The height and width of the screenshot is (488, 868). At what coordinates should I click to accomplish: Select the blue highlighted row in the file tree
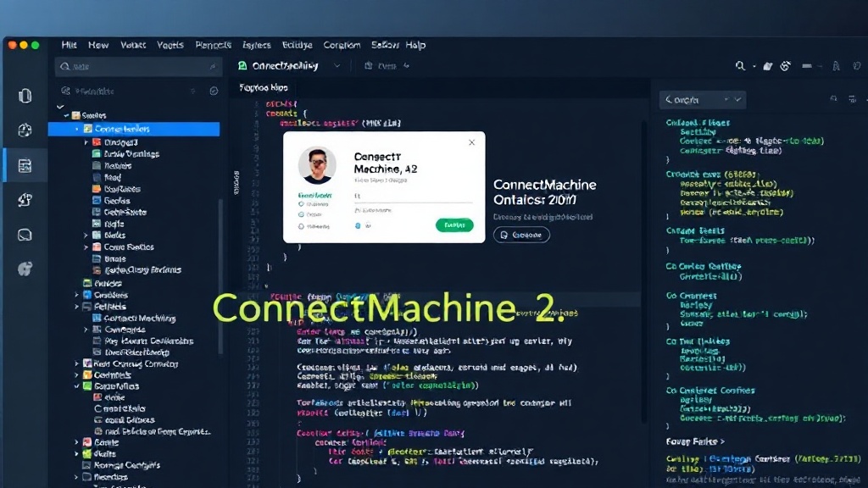(x=134, y=129)
